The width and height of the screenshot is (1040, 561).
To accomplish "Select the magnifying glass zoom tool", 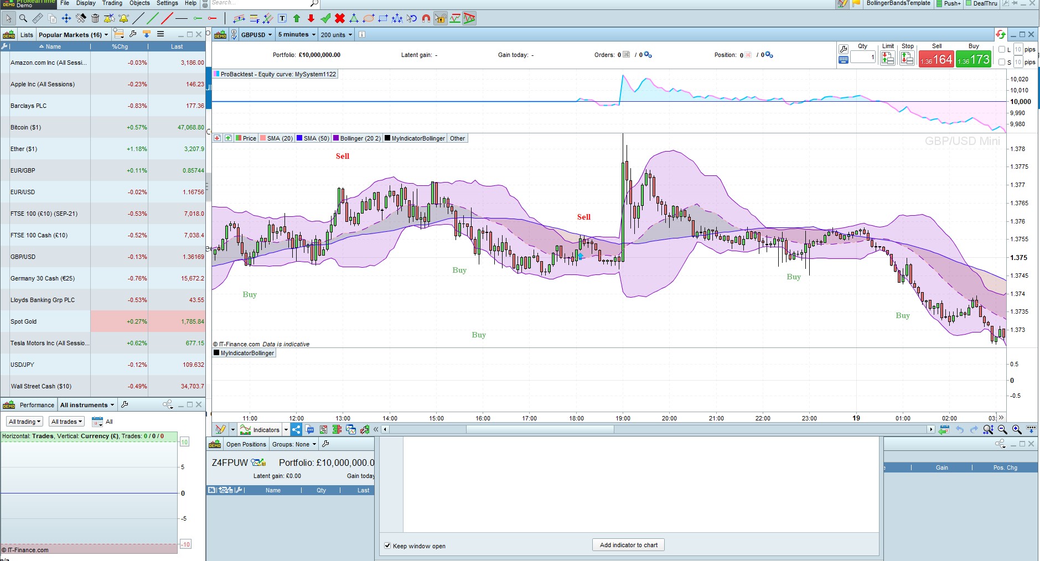I will 23,18.
